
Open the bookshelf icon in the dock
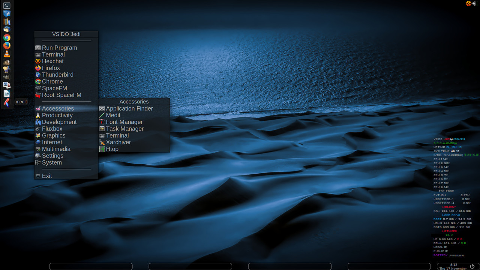(x=7, y=21)
